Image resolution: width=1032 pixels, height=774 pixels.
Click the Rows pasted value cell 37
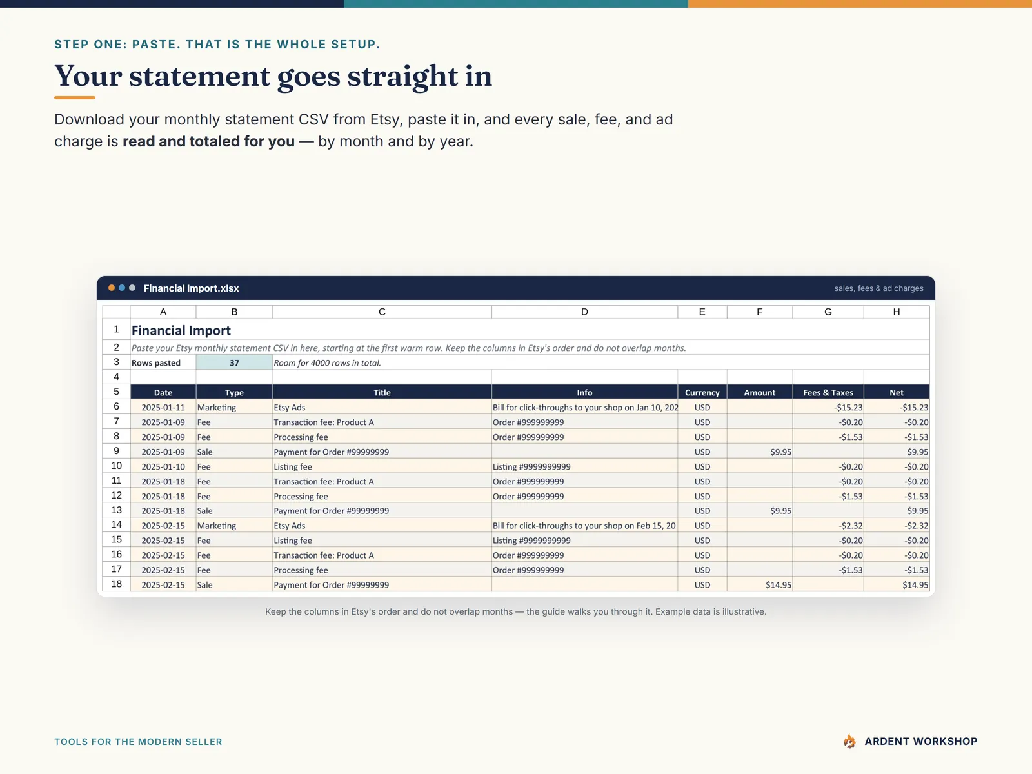click(234, 362)
